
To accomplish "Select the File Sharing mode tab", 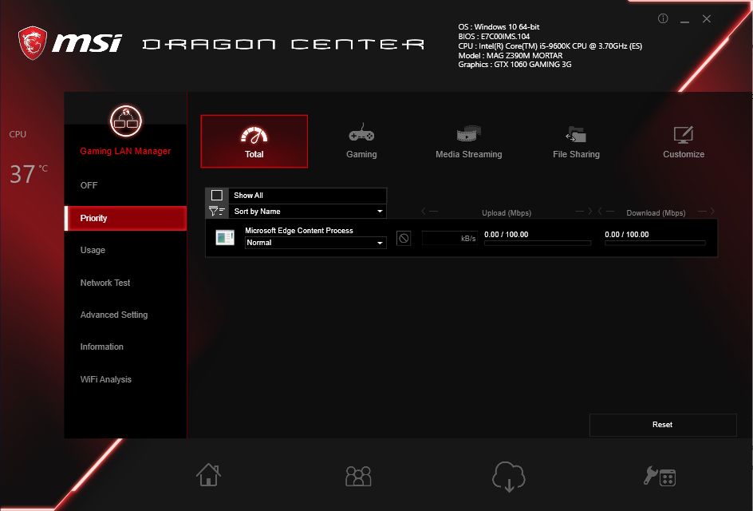I will (576, 141).
